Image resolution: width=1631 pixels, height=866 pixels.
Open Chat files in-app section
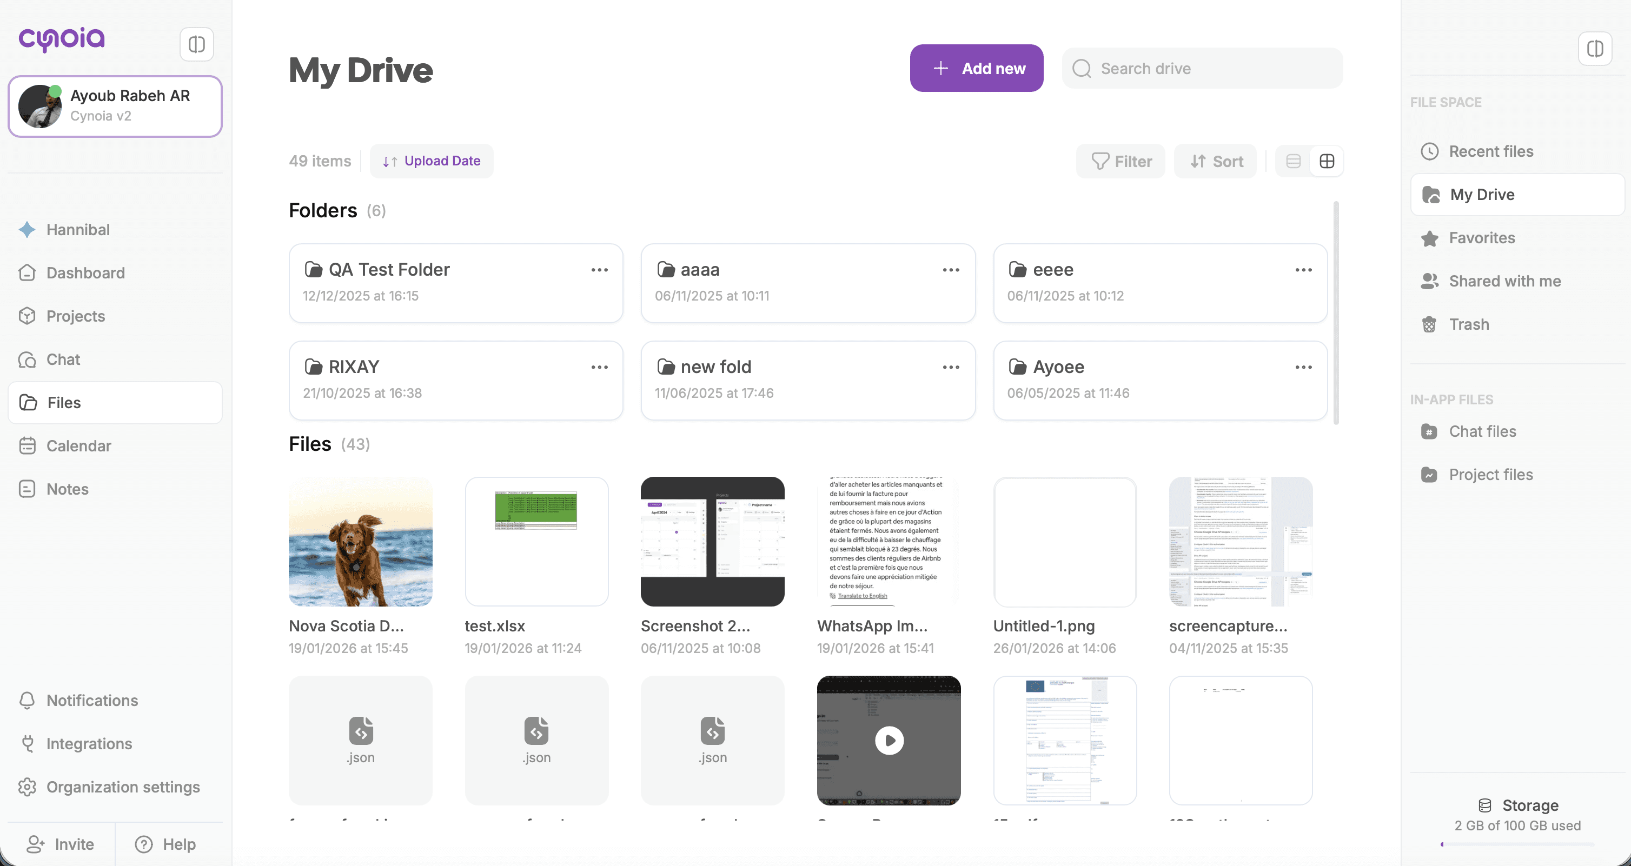click(1482, 431)
